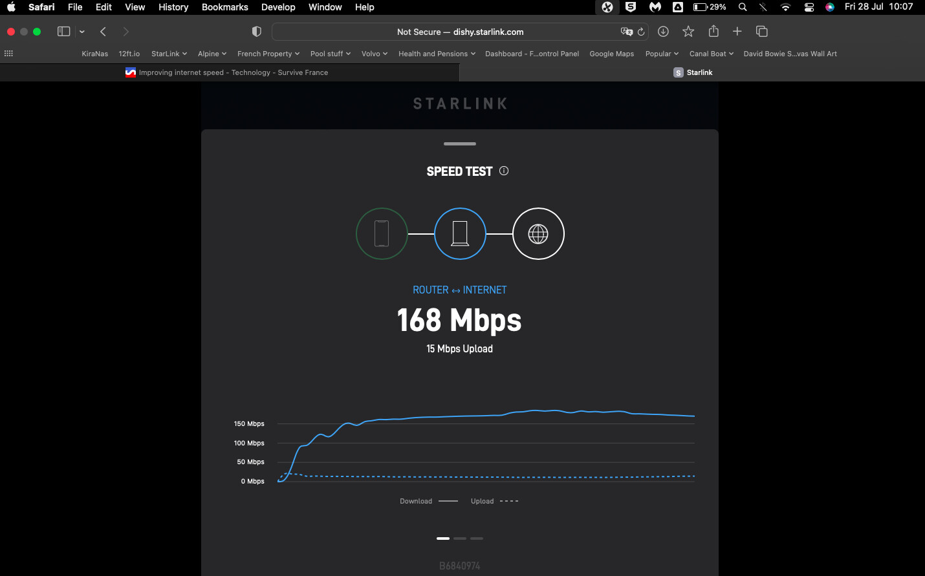Open the KiraNas bookmark
925x576 pixels.
[94, 54]
